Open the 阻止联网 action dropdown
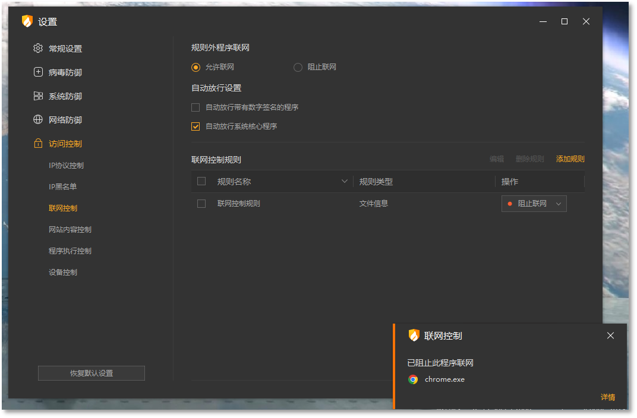Image resolution: width=637 pixels, height=418 pixels. point(534,204)
